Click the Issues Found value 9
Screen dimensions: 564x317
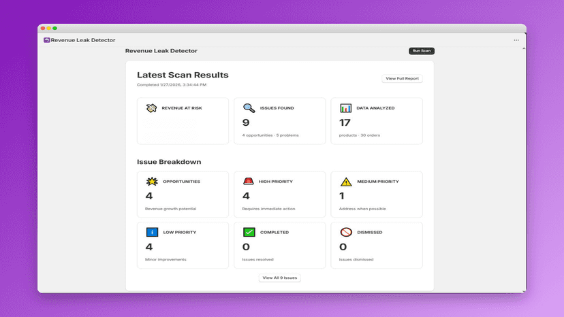pyautogui.click(x=246, y=122)
